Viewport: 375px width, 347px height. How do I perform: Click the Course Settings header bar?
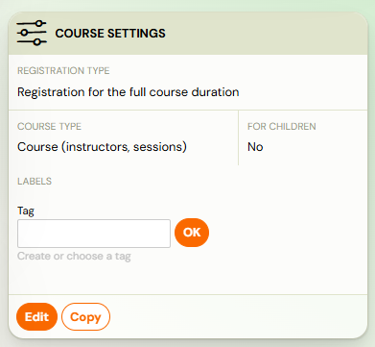coord(188,34)
